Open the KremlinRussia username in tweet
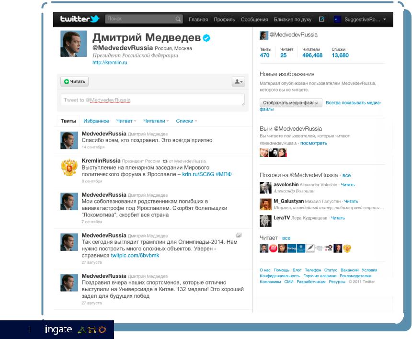The height and width of the screenshot is (339, 412). (101, 160)
